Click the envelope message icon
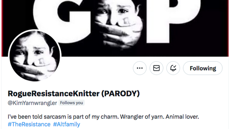 (156, 68)
